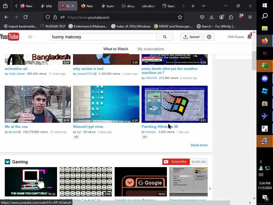Screen dimensions: 273x205
Task: Open WannaCrypt virus title link
Action: click(88, 127)
